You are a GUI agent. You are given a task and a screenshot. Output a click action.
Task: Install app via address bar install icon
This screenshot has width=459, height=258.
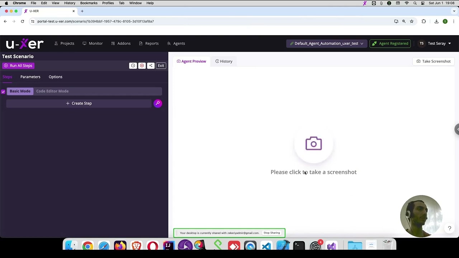(396, 21)
